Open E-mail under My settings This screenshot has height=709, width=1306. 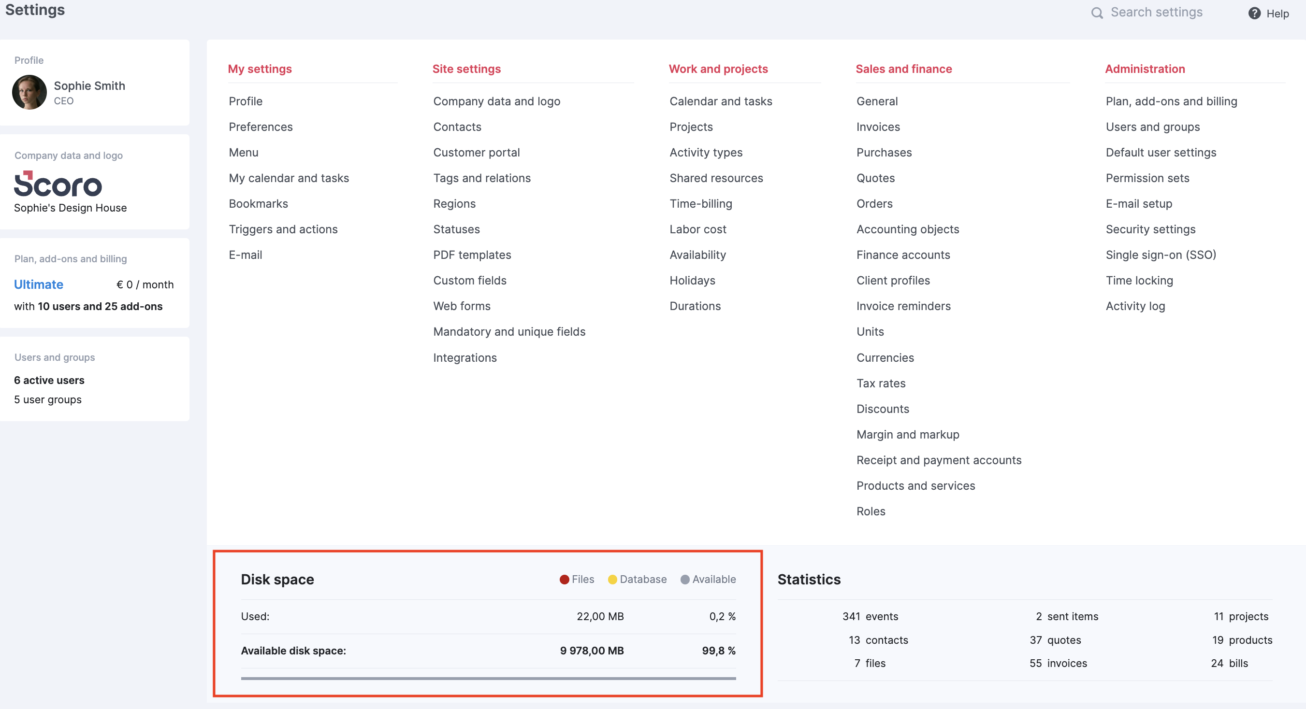click(246, 255)
